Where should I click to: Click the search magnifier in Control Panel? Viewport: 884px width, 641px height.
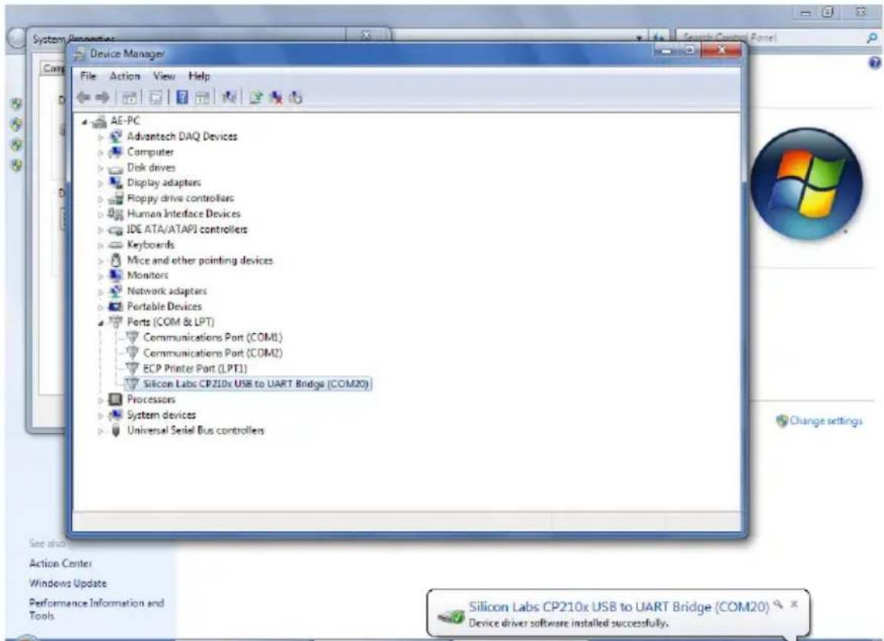[x=871, y=38]
